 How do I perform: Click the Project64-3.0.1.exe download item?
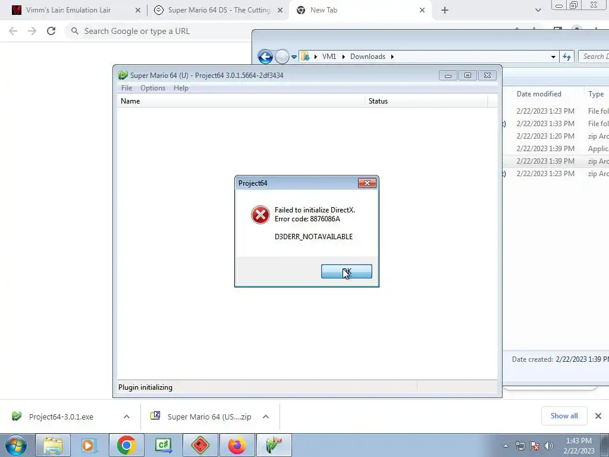click(61, 417)
